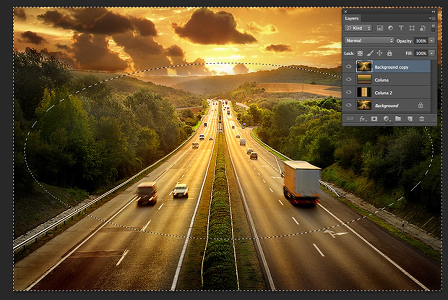Open the fx layer style menu
The height and width of the screenshot is (300, 448).
click(x=362, y=118)
